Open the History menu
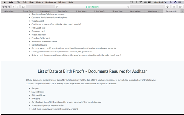Viewport: 184px width, 115px height. tap(39, 2)
